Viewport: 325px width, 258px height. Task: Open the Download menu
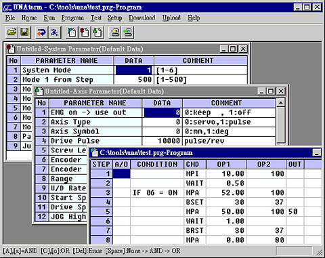[142, 18]
